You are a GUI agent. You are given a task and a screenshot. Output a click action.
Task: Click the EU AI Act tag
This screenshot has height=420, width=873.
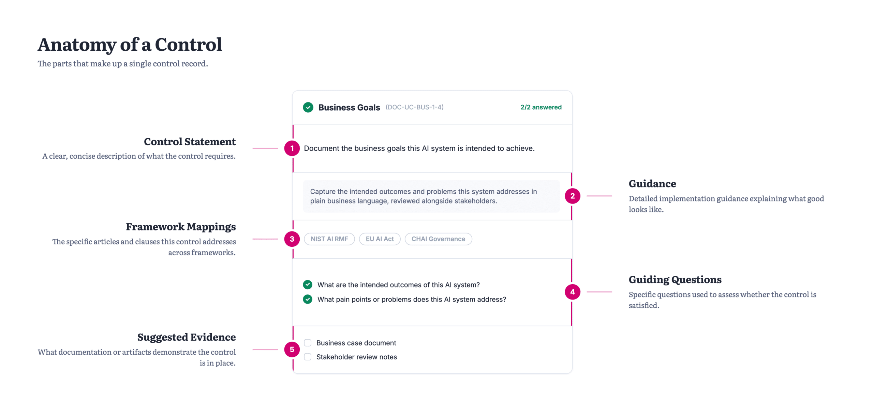380,239
